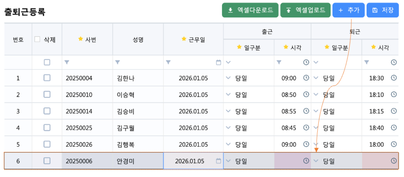Check the 삭제 checkbox for row 1
The width and height of the screenshot is (404, 177).
47,78
